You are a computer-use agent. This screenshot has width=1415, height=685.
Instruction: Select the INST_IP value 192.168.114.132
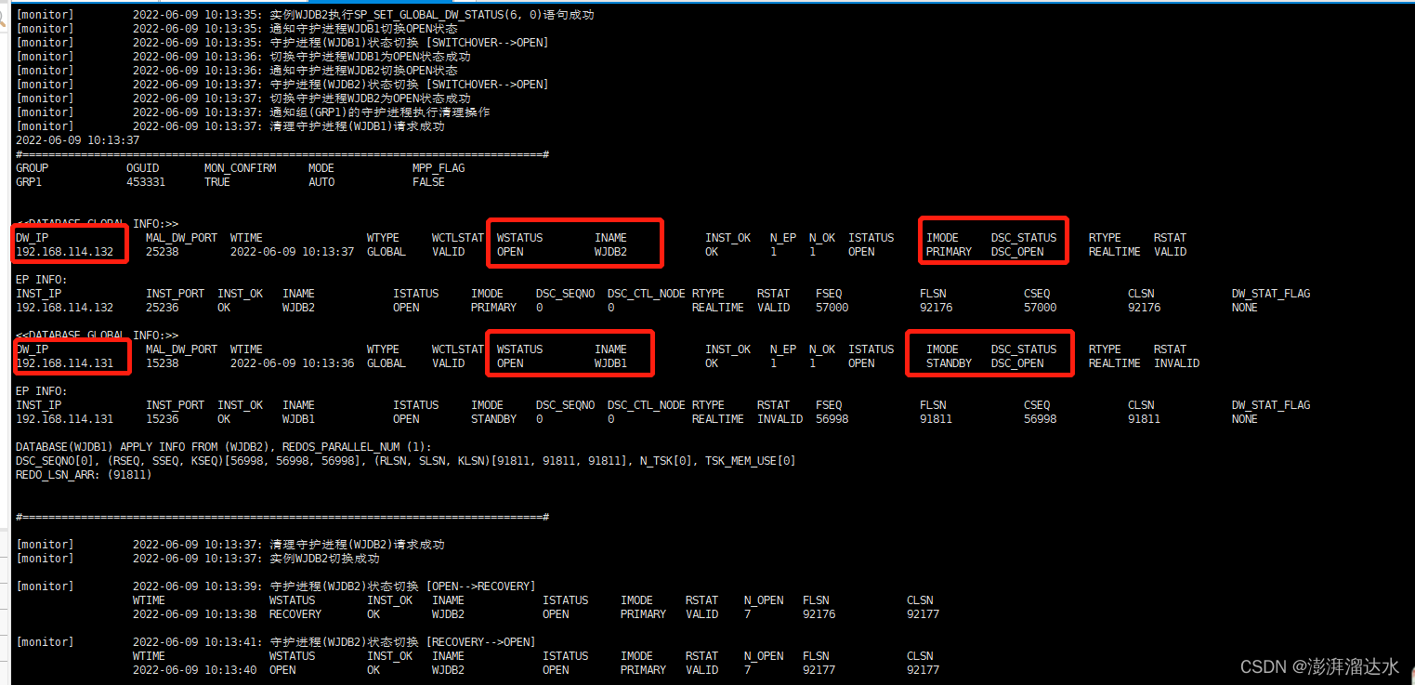click(x=64, y=308)
